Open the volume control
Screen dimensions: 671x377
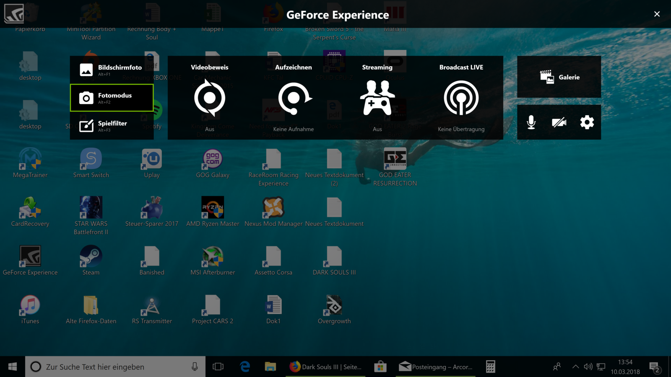click(588, 367)
